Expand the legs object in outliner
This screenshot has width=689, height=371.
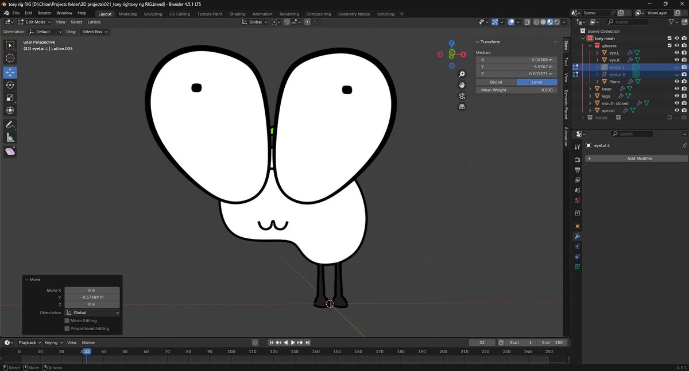[x=590, y=96]
